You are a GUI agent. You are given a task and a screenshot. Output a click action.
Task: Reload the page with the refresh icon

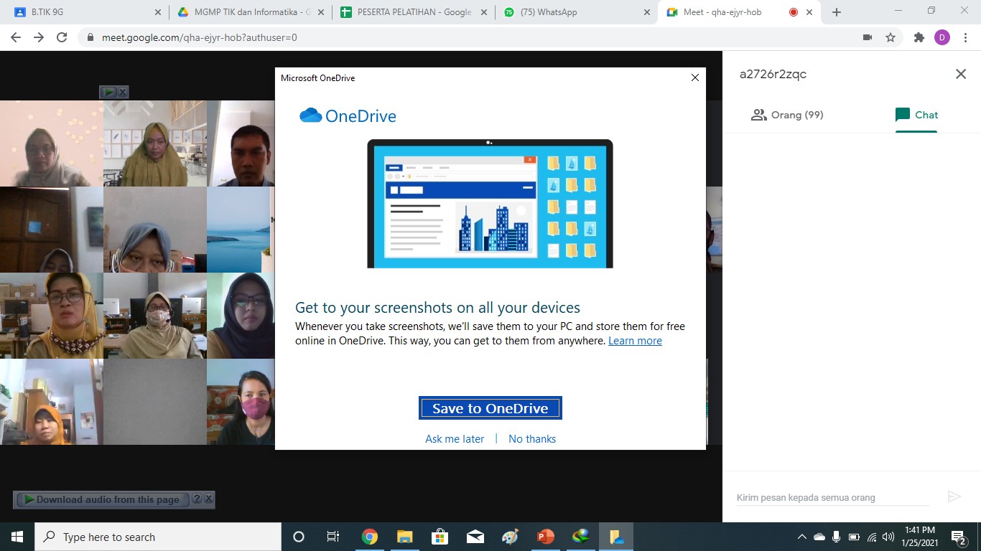(62, 37)
